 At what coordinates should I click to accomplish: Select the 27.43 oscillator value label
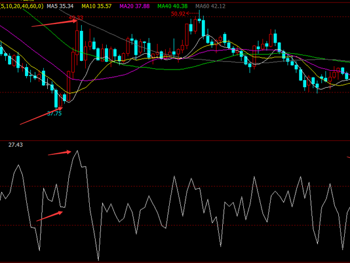(x=15, y=144)
